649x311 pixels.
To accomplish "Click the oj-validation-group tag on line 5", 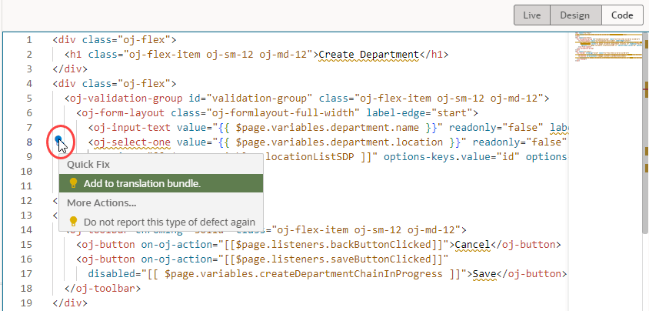I will [126, 99].
